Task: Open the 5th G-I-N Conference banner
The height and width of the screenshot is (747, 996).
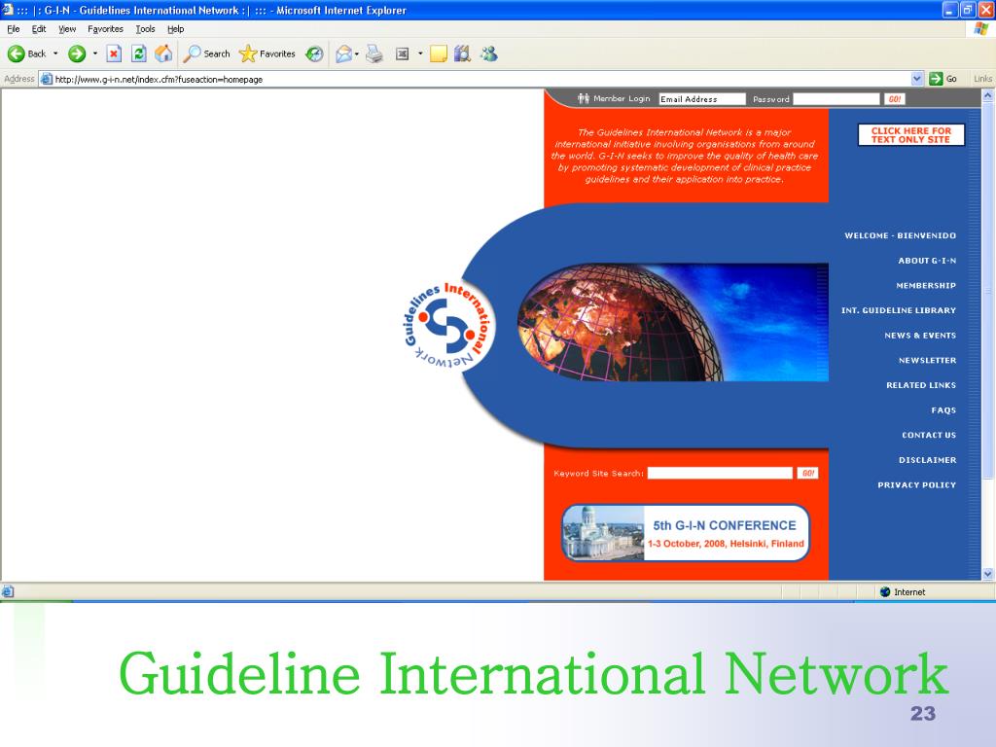Action: point(686,533)
